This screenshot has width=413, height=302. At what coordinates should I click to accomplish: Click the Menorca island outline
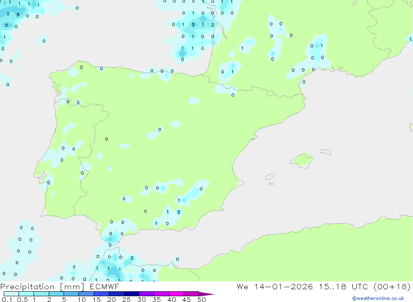pyautogui.click(x=325, y=152)
